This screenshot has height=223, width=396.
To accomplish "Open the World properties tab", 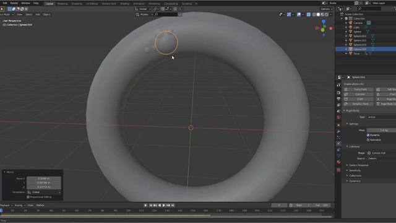I will click(338, 117).
